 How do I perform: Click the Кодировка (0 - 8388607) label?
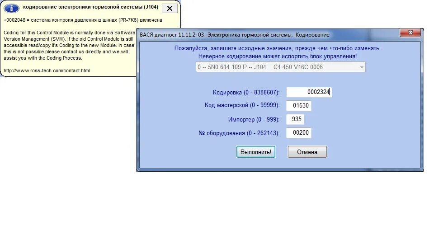[x=246, y=92]
